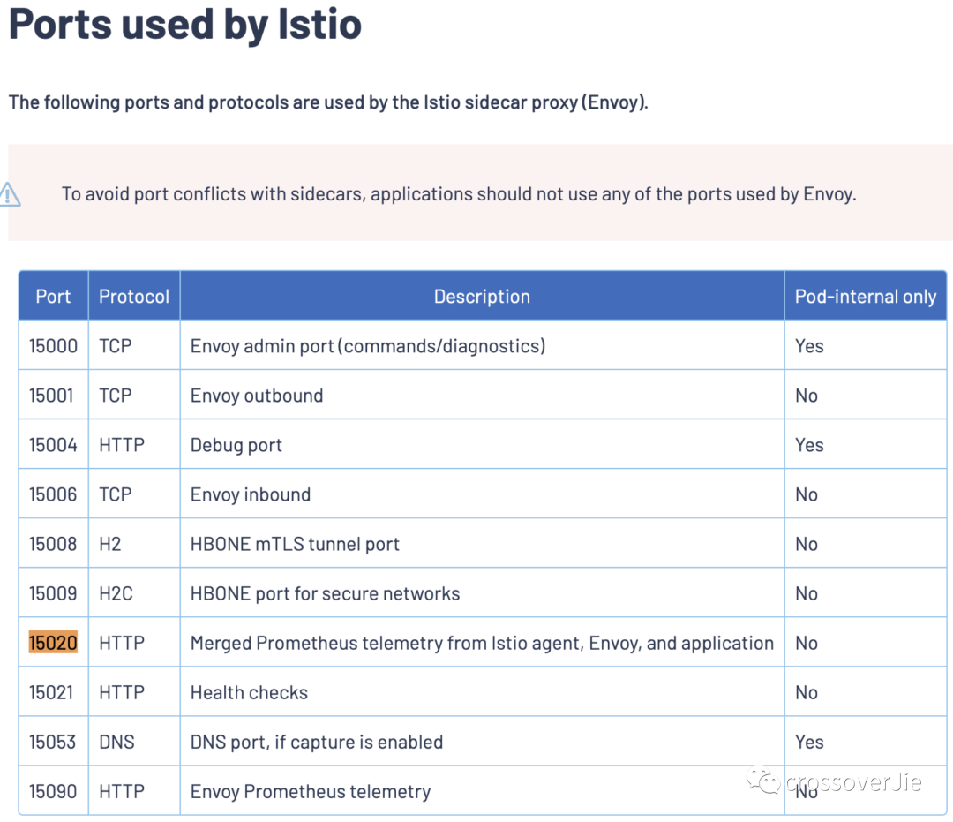
Task: Select the 15006 port number
Action: (x=53, y=494)
